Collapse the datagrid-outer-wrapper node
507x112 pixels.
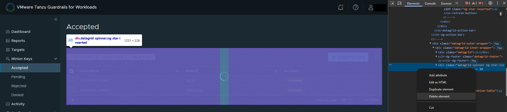click(430, 43)
